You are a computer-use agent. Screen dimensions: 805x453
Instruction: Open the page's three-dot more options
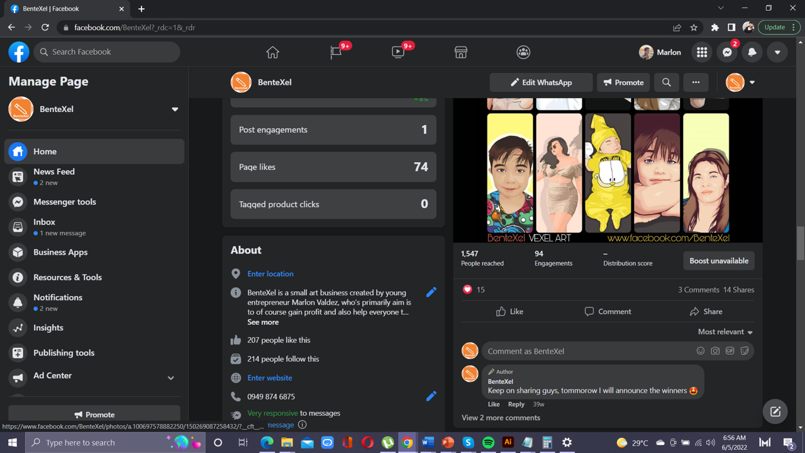[696, 82]
